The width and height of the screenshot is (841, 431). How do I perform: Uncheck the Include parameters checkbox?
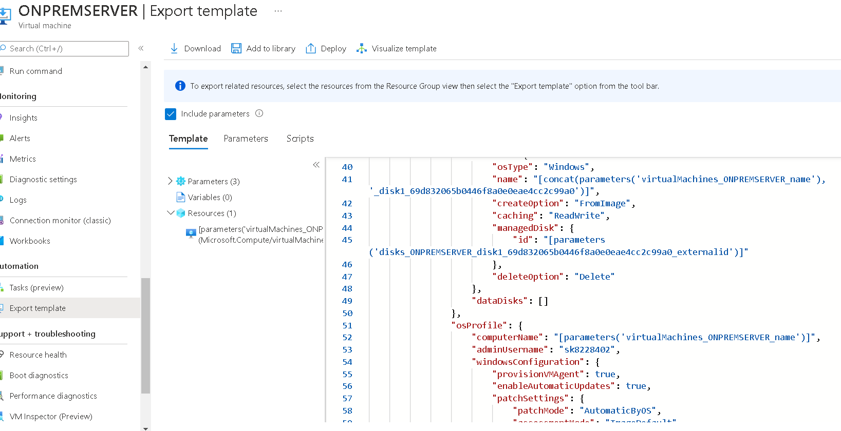click(171, 114)
